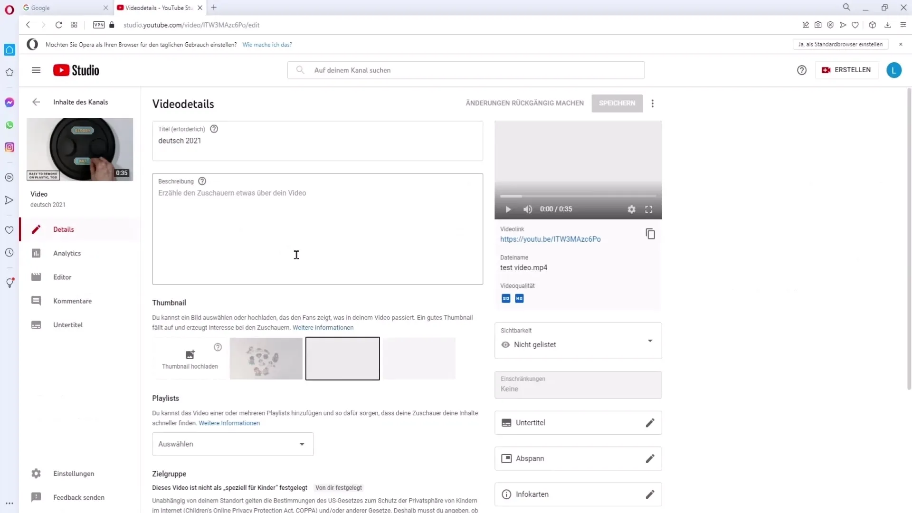This screenshot has width=912, height=513.
Task: Click the Titel input field
Action: coord(318,140)
